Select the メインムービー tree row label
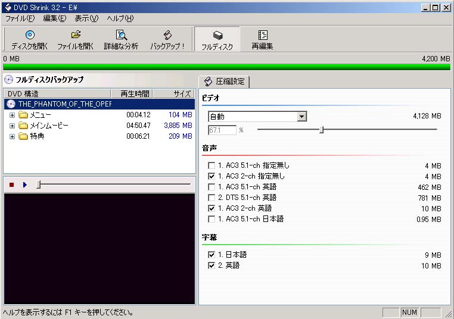The image size is (454, 319). pyautogui.click(x=49, y=126)
